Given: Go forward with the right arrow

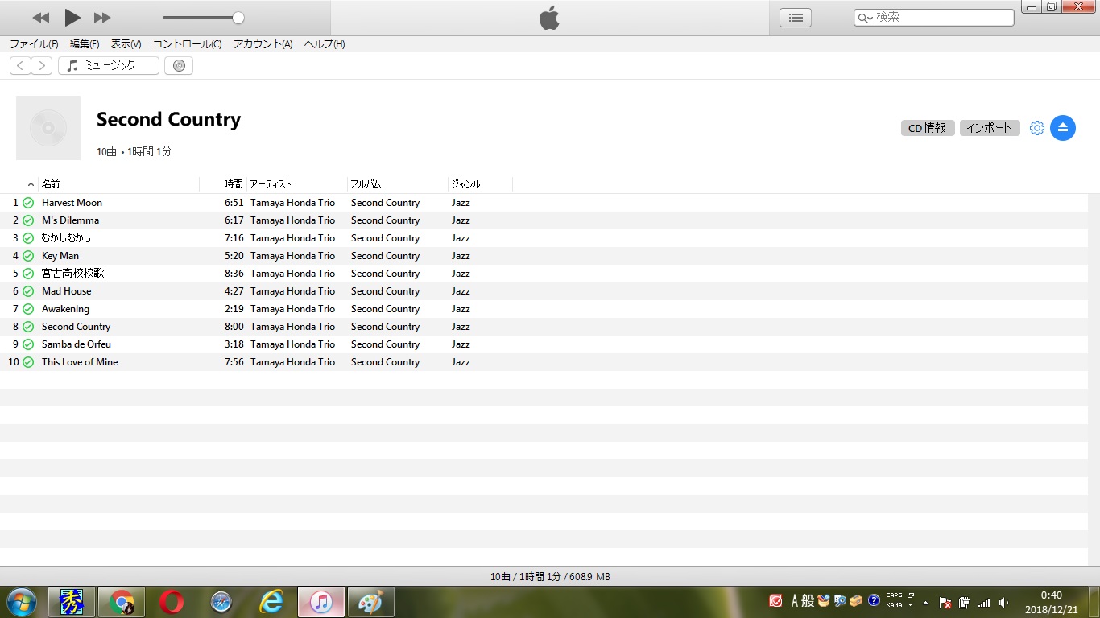Looking at the screenshot, I should (x=41, y=66).
